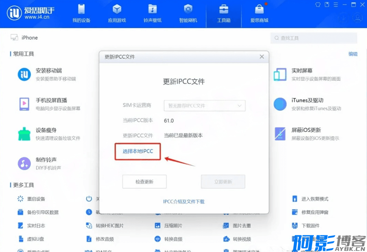Open 修复应用弹窗 tool
Screen dimensions: 367x252
pos(310,212)
